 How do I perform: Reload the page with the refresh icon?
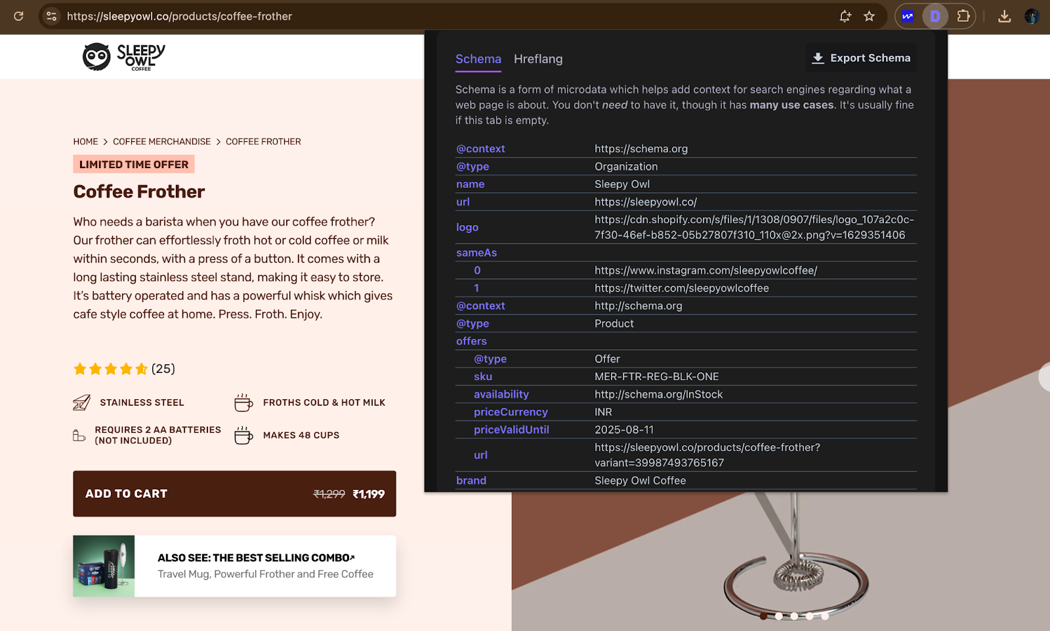[18, 16]
